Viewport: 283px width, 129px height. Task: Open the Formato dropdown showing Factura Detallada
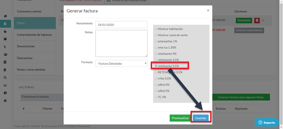122,64
